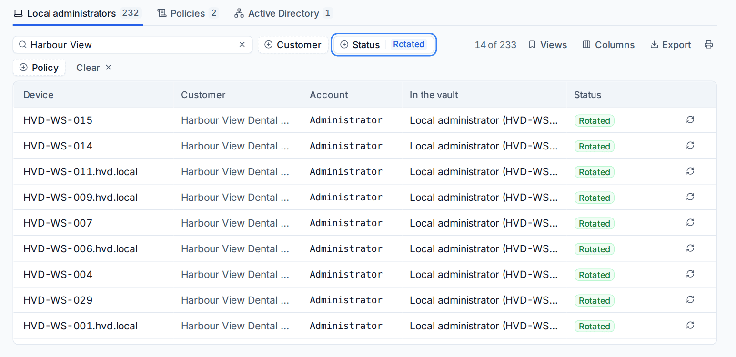Click rotate icon for HVD-WS-009.hvd.local
Image resolution: width=736 pixels, height=357 pixels.
click(x=690, y=197)
